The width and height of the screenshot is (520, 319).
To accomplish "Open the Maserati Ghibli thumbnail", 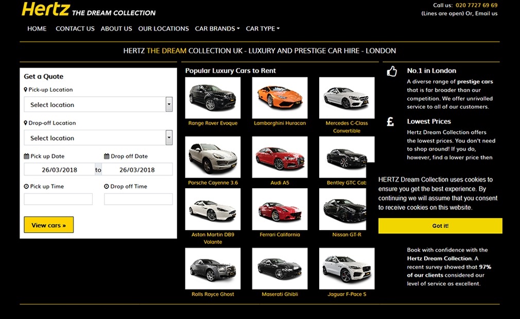I will 280,268.
